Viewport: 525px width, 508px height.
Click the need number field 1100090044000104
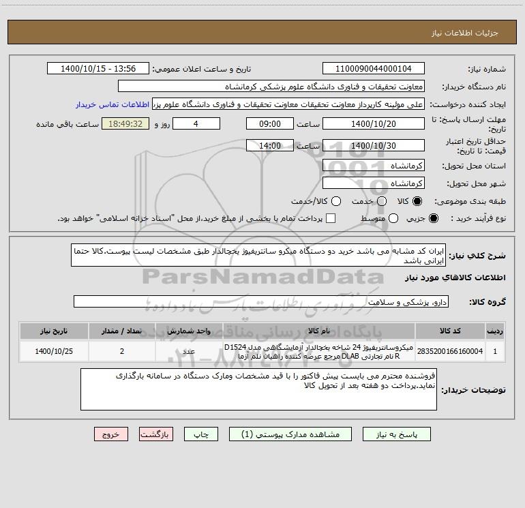tap(374, 68)
